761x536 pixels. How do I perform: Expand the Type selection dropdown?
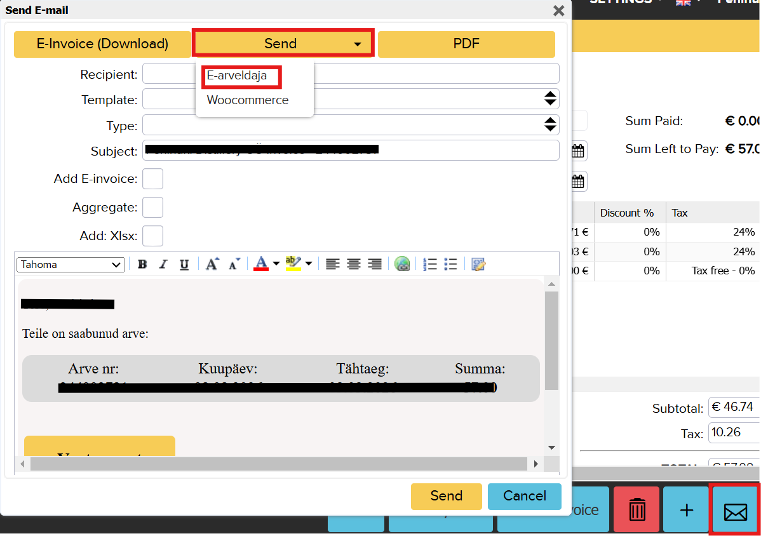pyautogui.click(x=351, y=125)
